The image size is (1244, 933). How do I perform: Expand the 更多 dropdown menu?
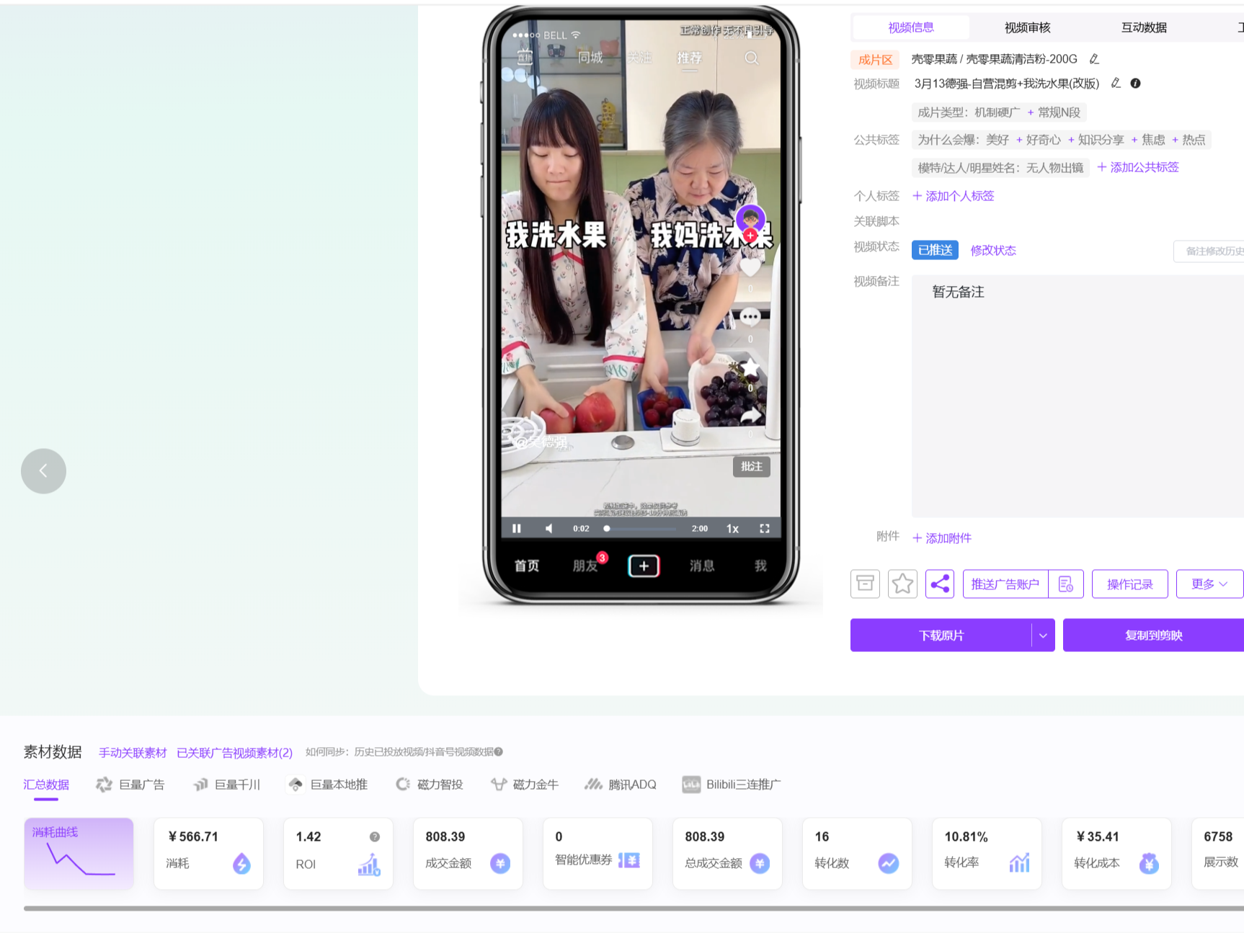coord(1209,584)
